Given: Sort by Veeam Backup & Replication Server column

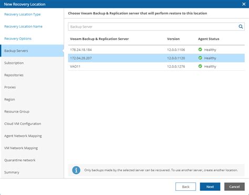Looking at the screenshot, I should (x=99, y=39).
